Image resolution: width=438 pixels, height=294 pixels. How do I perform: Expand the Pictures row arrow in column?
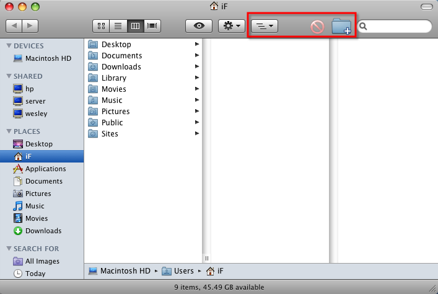point(197,111)
